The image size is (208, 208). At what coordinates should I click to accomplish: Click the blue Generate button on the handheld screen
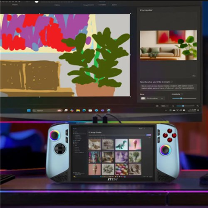click(149, 135)
